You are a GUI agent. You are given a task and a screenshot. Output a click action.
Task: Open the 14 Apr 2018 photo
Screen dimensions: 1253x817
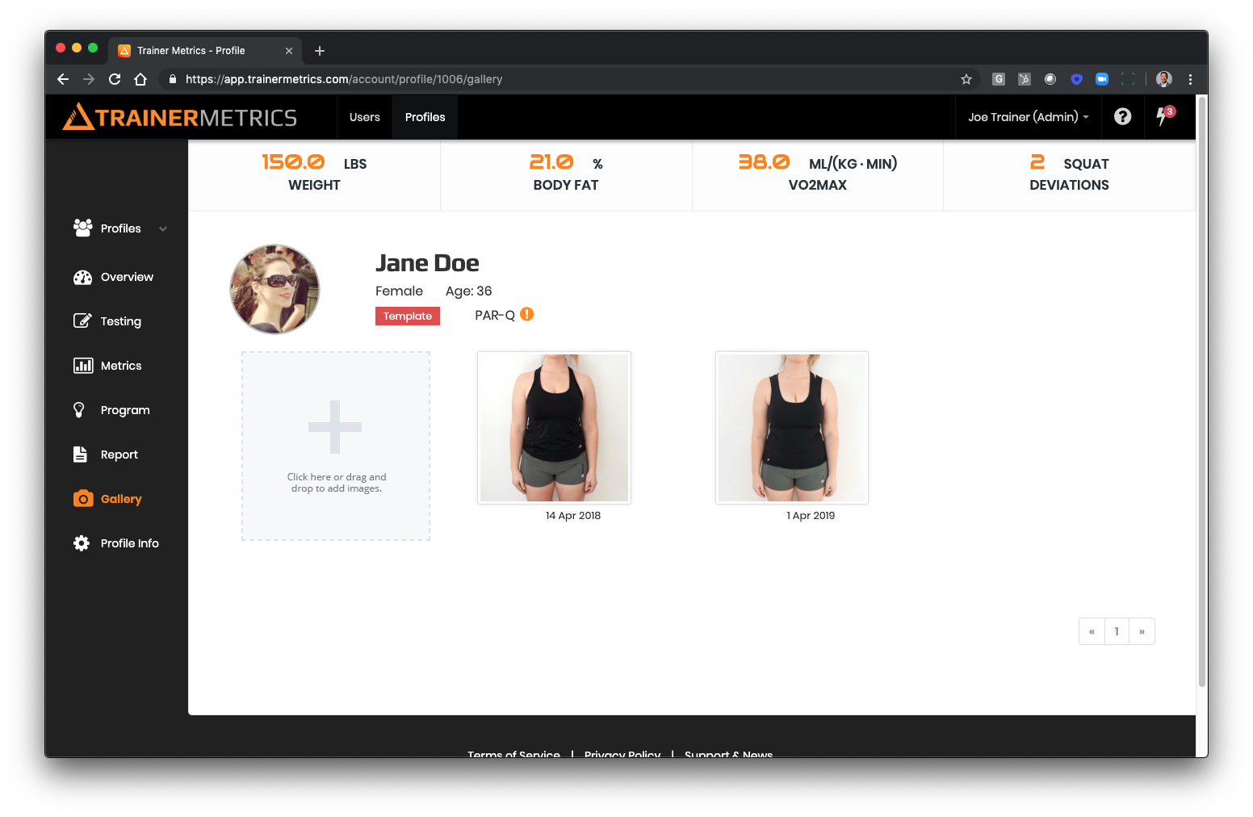click(554, 428)
